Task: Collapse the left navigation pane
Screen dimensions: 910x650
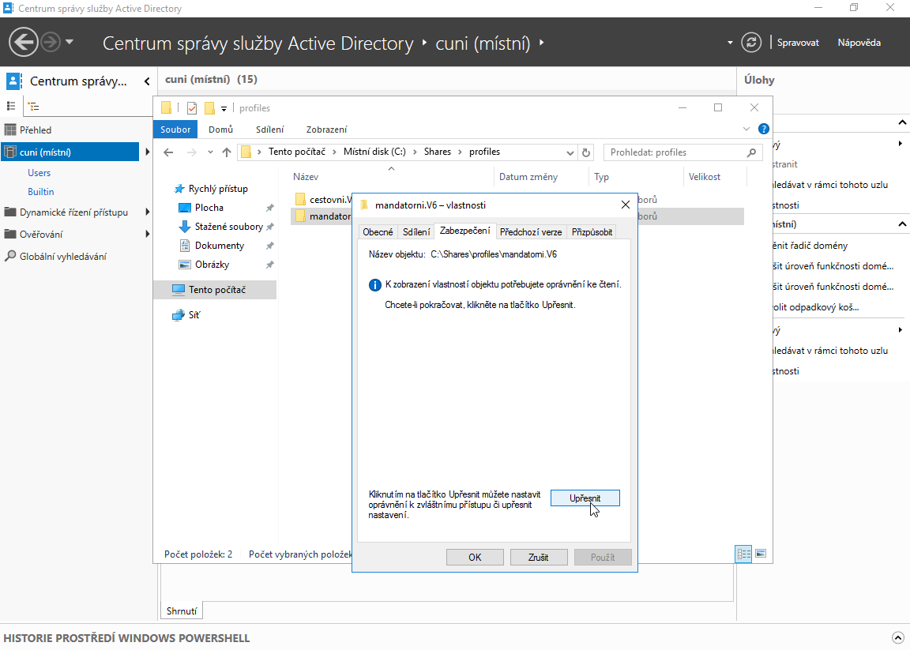Action: tap(147, 81)
